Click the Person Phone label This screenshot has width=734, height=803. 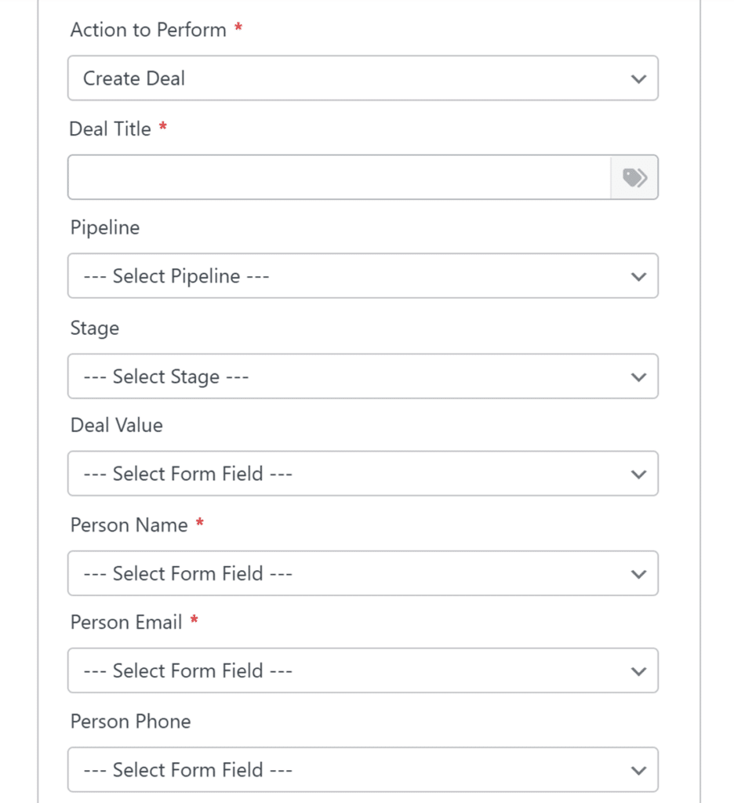130,721
